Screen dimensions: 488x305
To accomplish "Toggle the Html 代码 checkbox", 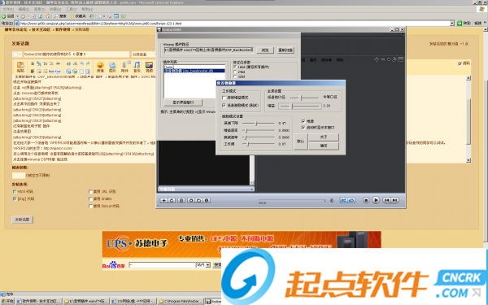I will click(x=15, y=192).
